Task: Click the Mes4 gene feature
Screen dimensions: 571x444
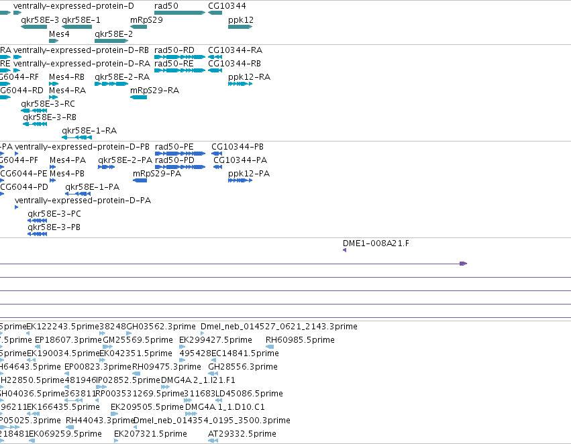Action: point(54,41)
